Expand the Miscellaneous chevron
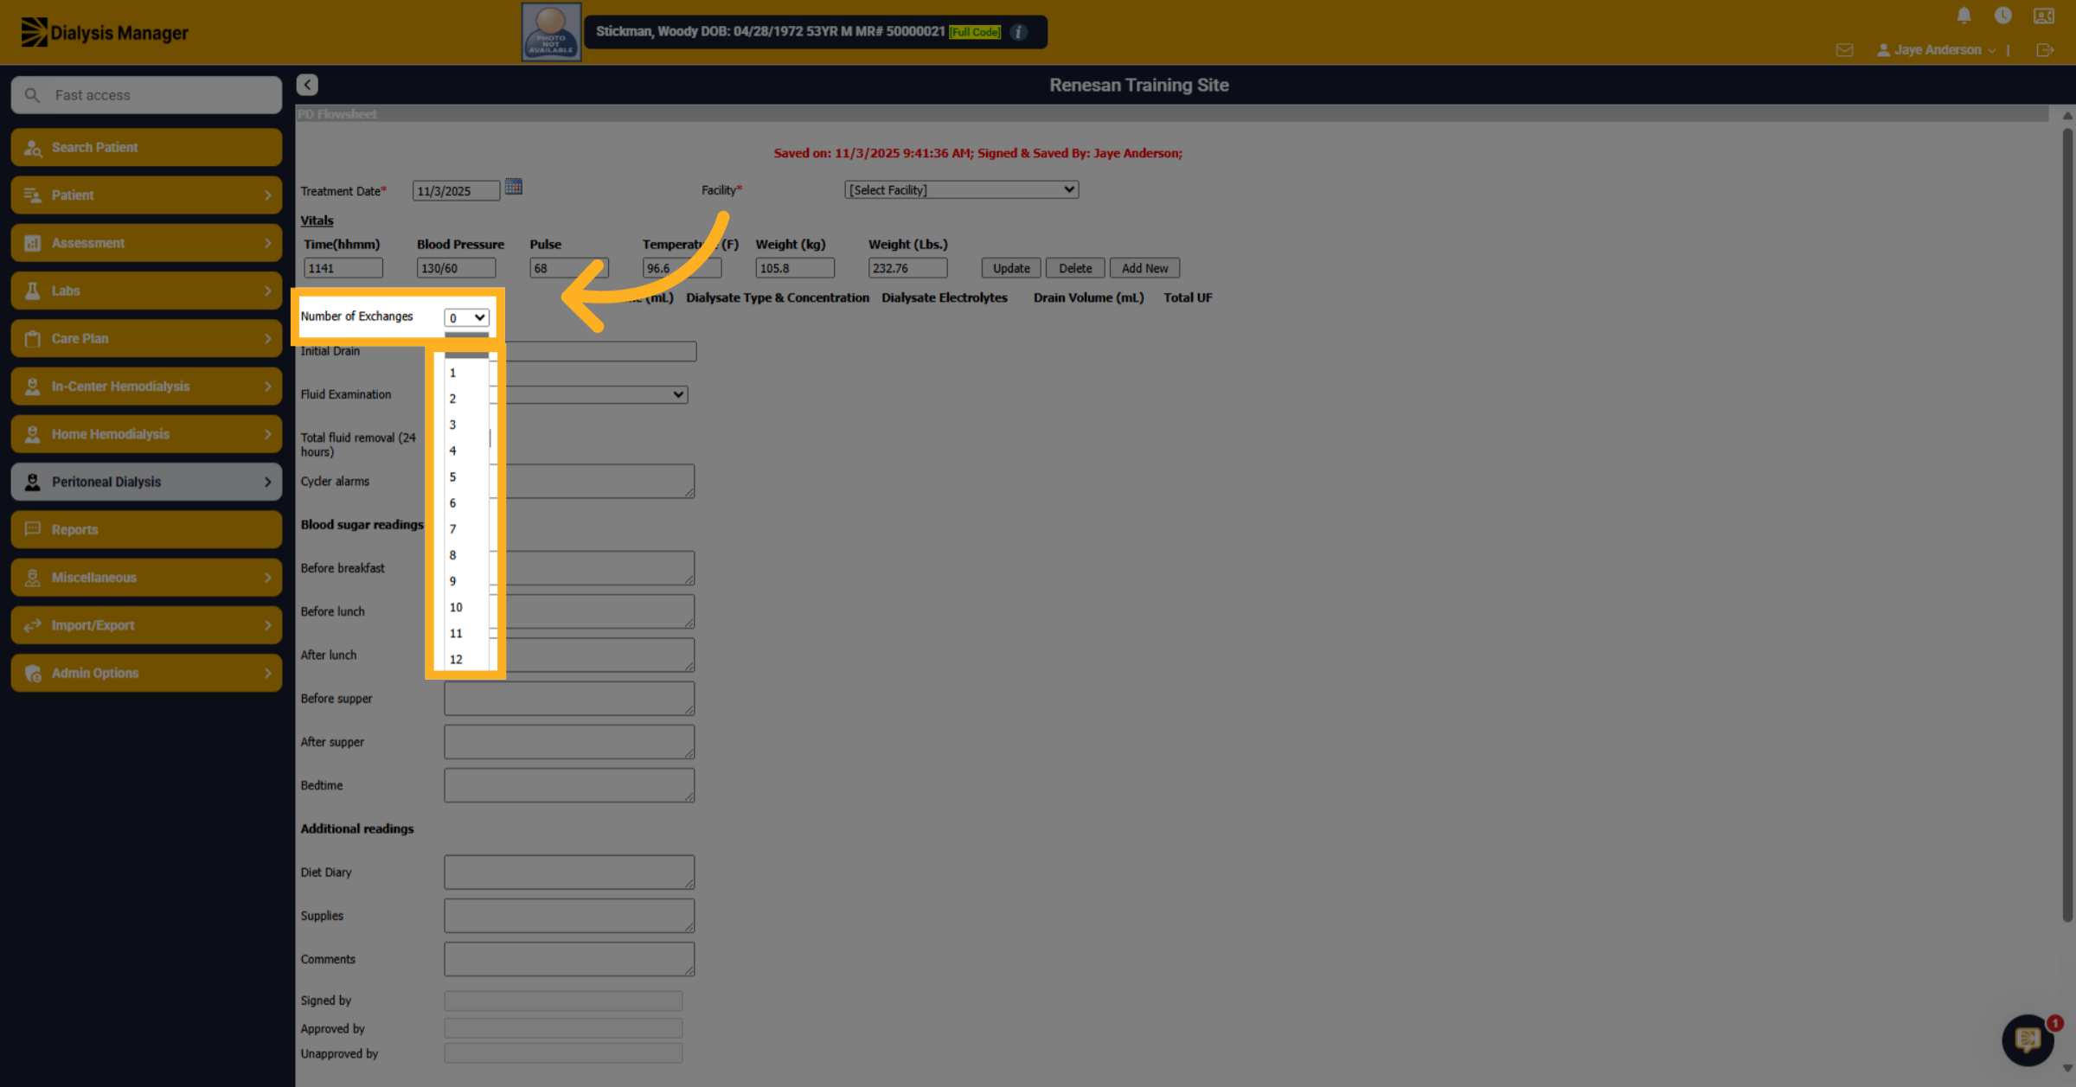 click(x=267, y=578)
